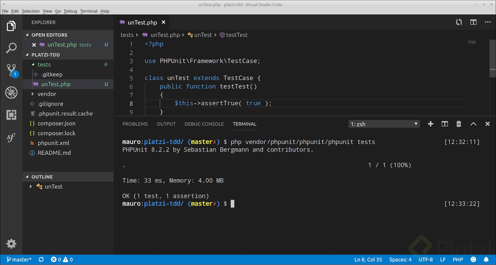Click the sync changes icon in status bar
The image size is (496, 265).
[x=41, y=260]
